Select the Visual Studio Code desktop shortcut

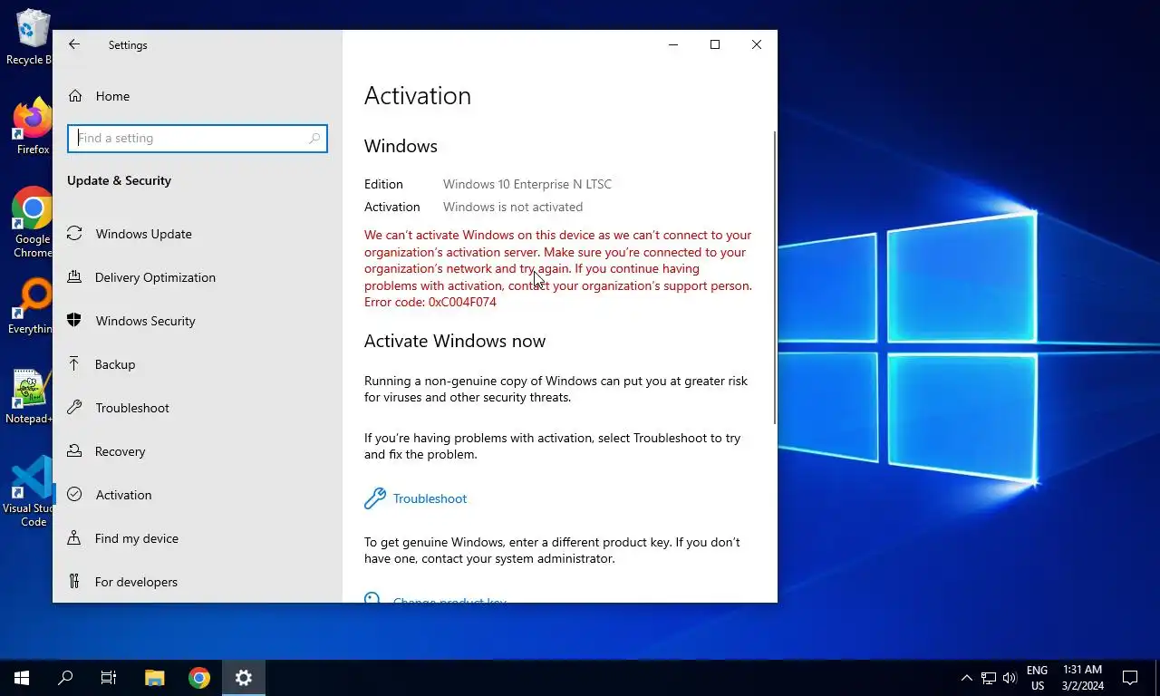[x=31, y=491]
